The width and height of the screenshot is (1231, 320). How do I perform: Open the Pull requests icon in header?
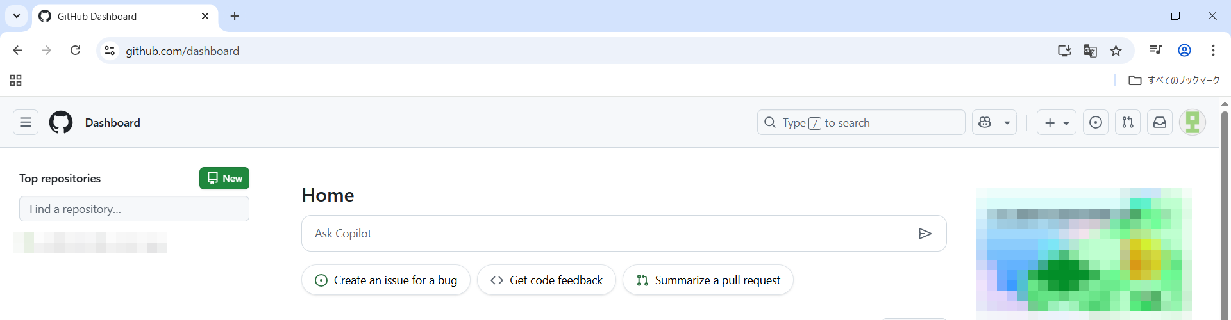1128,122
